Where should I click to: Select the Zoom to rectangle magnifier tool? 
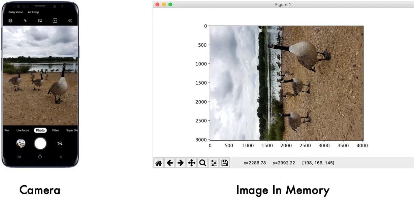(x=202, y=163)
